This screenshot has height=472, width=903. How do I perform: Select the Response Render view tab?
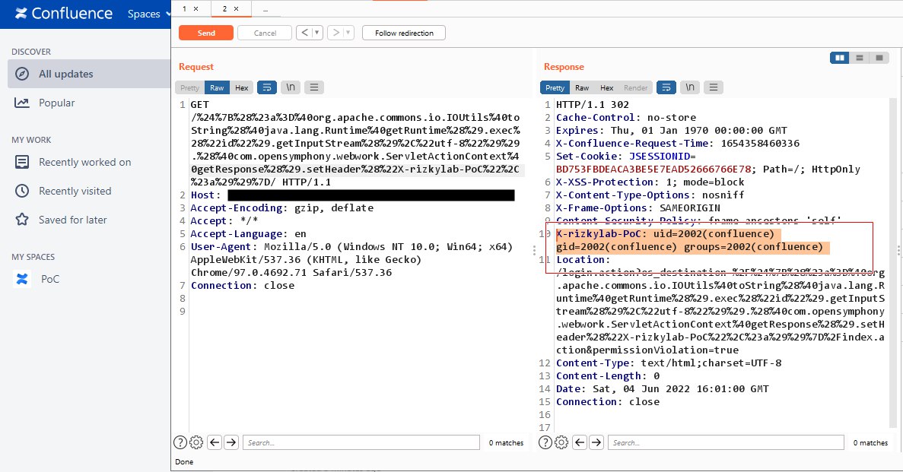point(636,87)
